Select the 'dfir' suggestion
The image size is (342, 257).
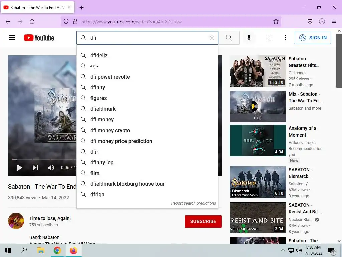pos(147,152)
